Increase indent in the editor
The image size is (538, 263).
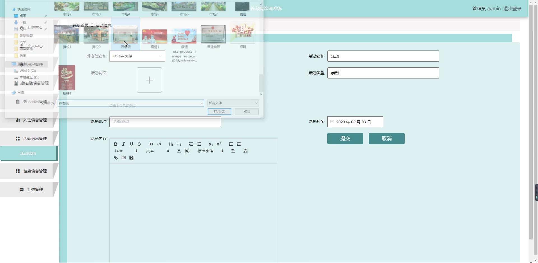pyautogui.click(x=239, y=144)
